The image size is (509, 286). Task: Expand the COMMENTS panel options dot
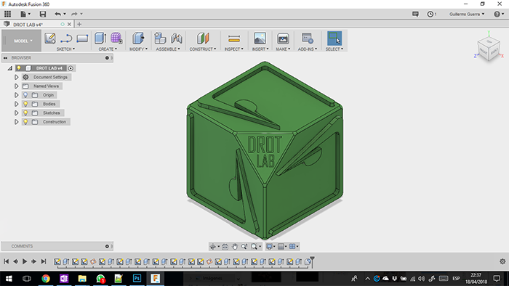(107, 247)
